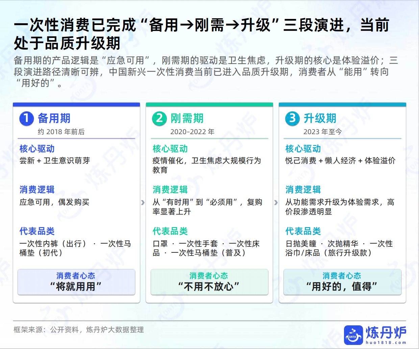This screenshot has width=419, height=349.
Task: Click the text 悦己消费 + 懒人经济 + 体验溢价
Action: [x=340, y=160]
